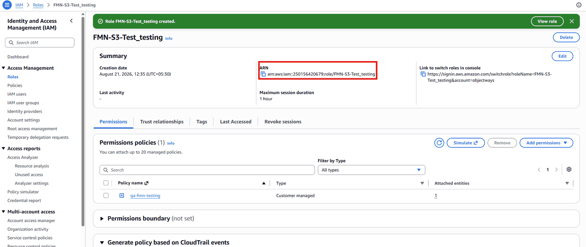Click the Roles breadcrumb link

coord(38,5)
